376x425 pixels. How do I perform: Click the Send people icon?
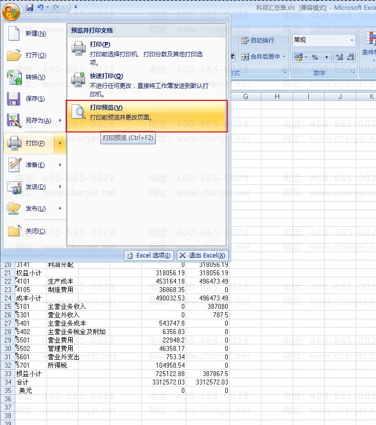pos(14,187)
